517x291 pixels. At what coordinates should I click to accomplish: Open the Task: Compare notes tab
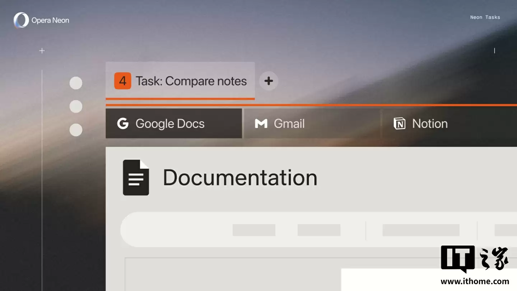191,81
